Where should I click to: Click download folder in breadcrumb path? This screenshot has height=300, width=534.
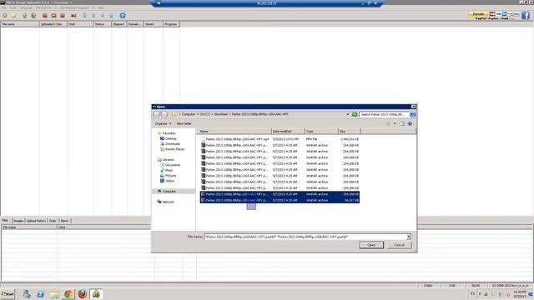pyautogui.click(x=220, y=114)
